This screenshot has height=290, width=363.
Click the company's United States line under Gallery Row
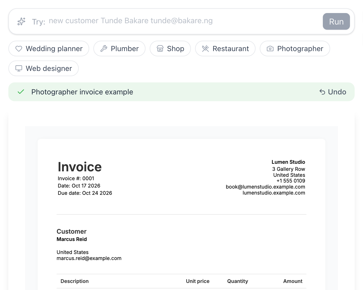(289, 175)
